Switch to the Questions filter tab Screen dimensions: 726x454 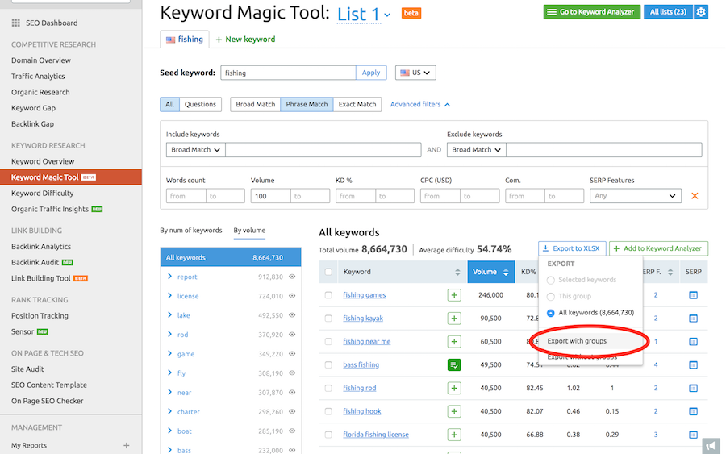[200, 105]
